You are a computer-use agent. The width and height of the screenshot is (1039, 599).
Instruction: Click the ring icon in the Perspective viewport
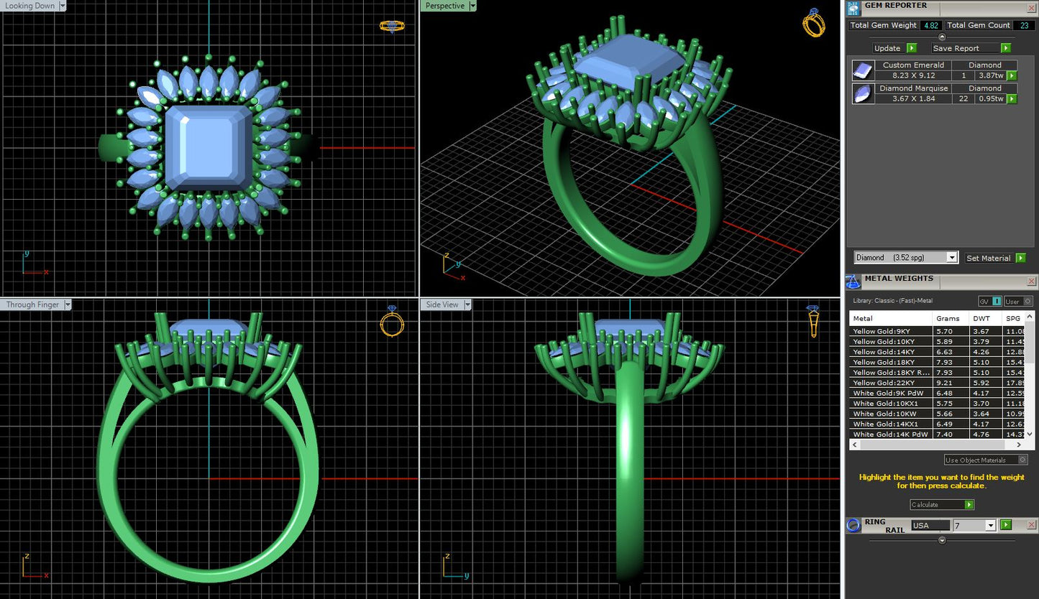pos(813,23)
